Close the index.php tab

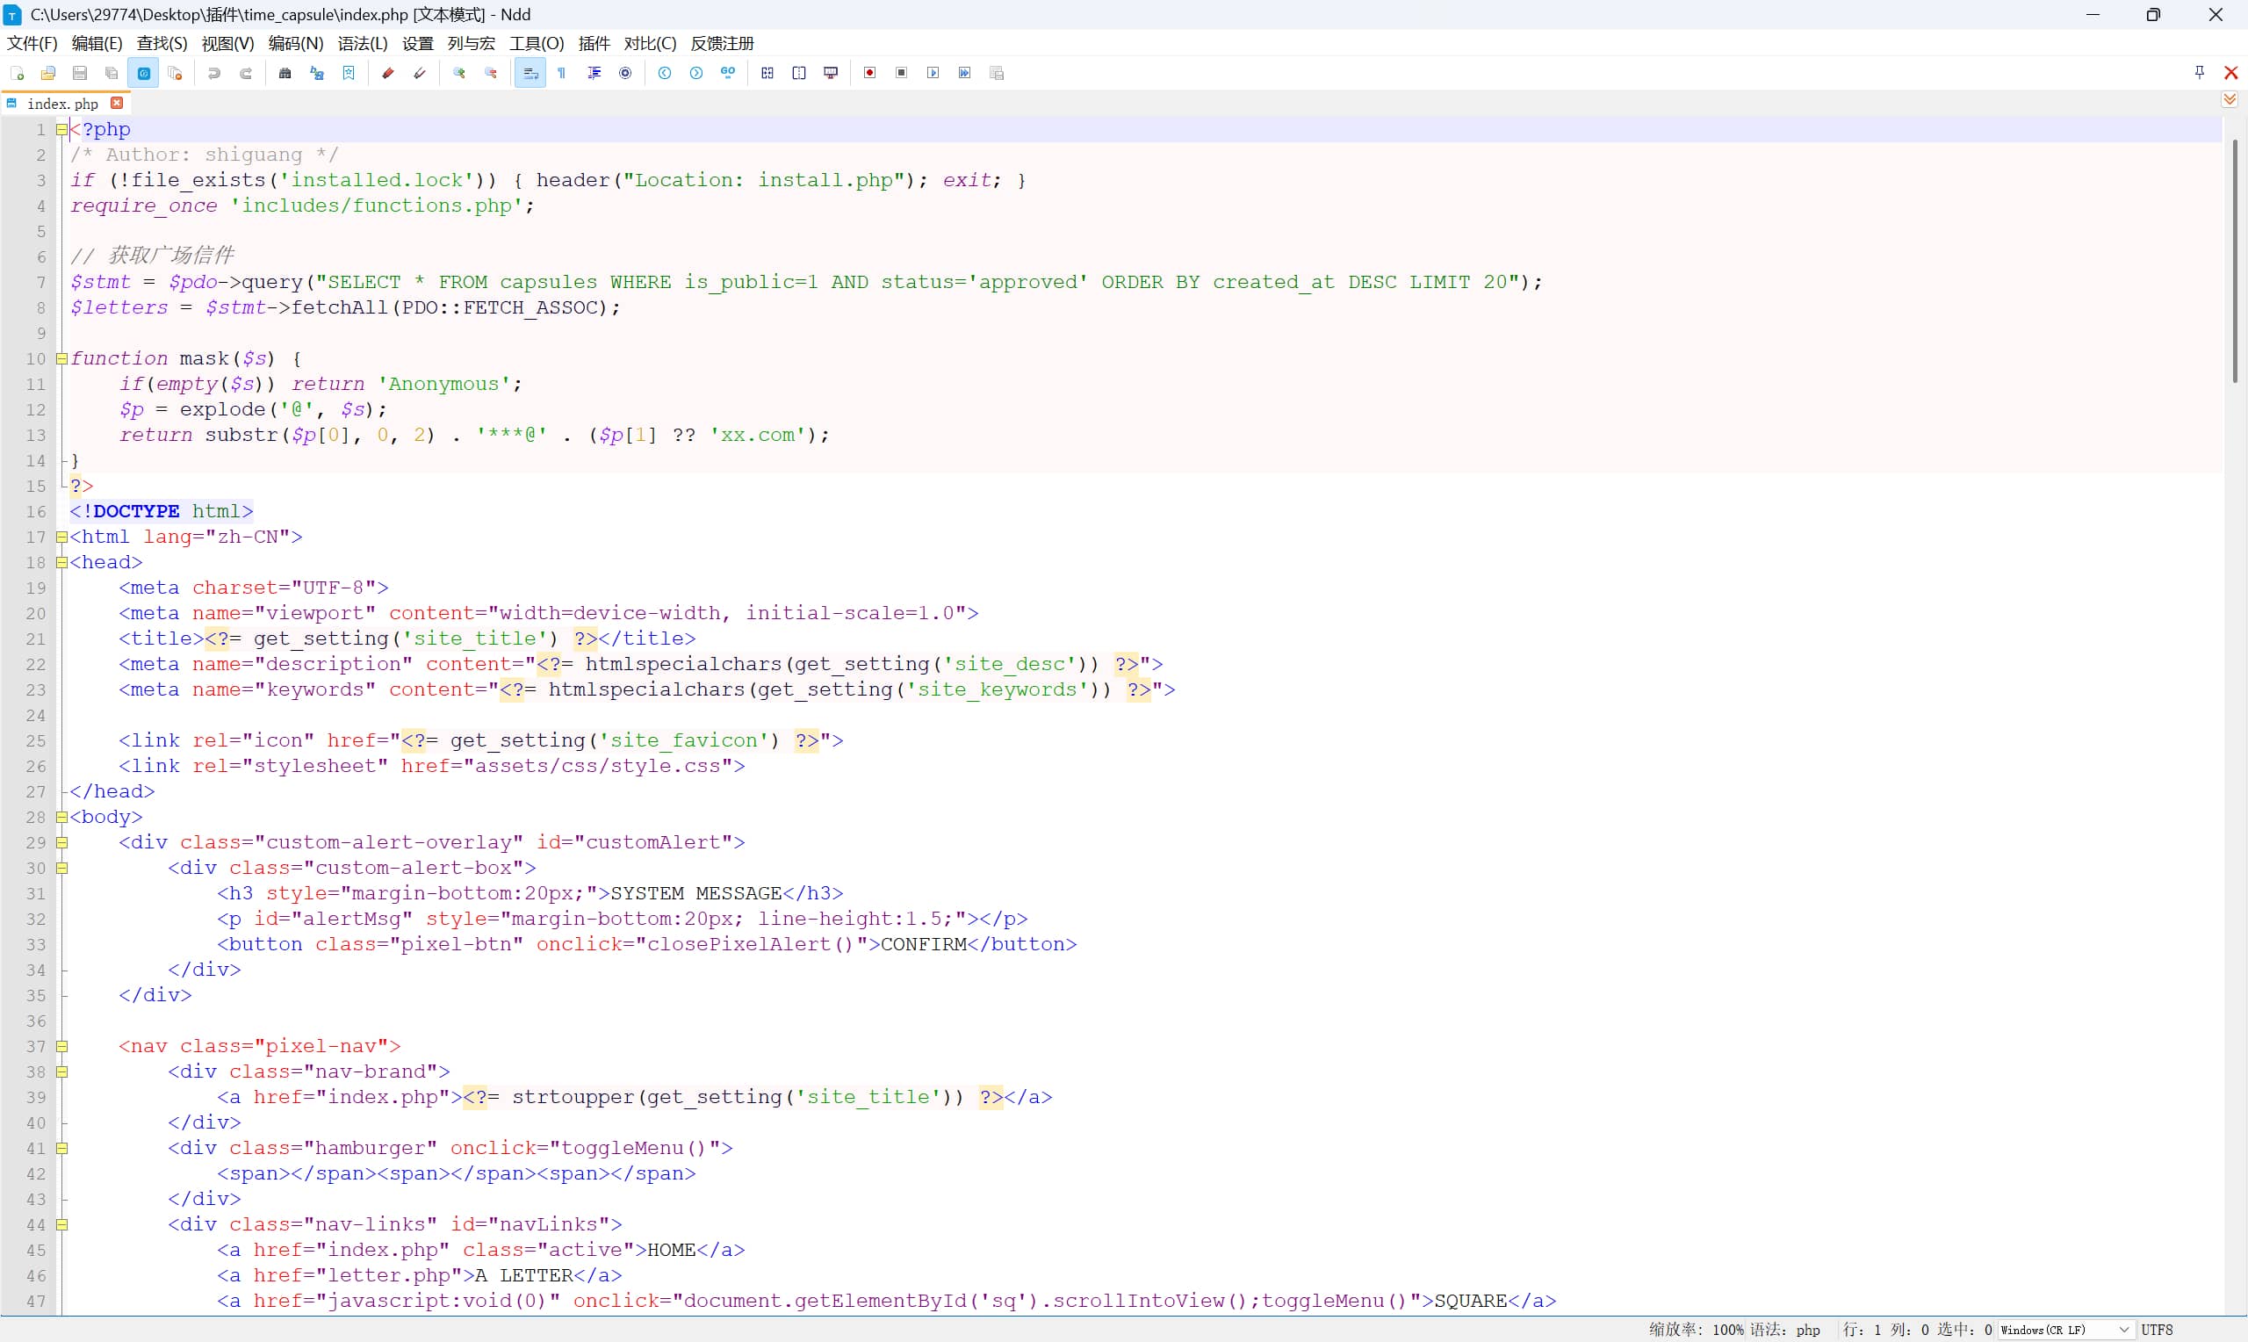(x=117, y=103)
